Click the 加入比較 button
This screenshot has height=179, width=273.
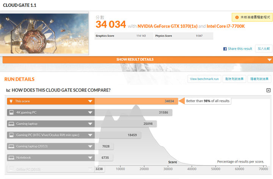[264, 49]
